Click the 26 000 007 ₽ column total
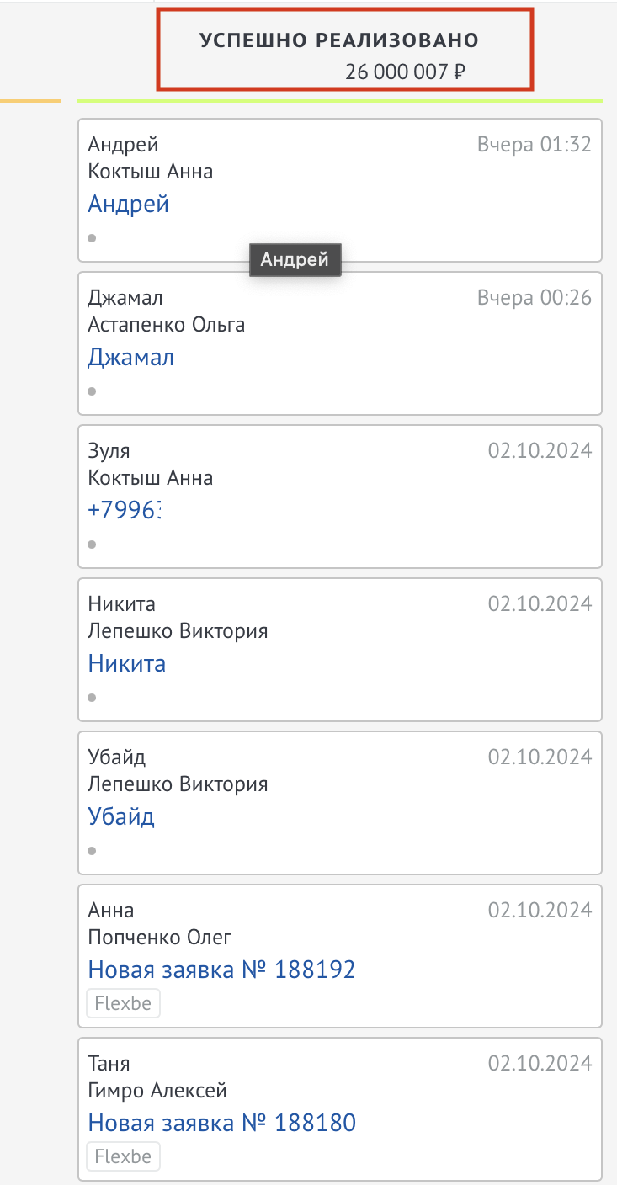Viewport: 617px width, 1185px height. coord(405,72)
